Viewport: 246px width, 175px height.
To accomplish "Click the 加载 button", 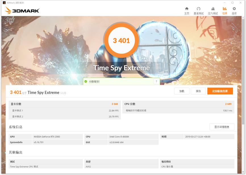I will click(x=182, y=91).
